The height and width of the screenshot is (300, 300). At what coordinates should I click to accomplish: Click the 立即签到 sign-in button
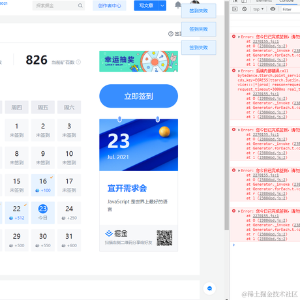139,96
